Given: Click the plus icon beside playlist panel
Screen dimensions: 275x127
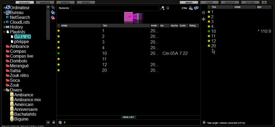Looking at the screenshot, I should coord(203,19).
